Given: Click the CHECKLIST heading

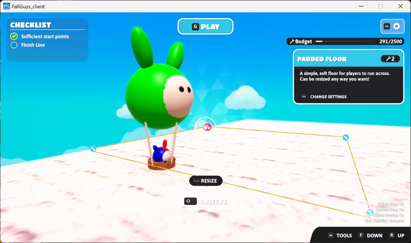Looking at the screenshot, I should click(x=30, y=25).
